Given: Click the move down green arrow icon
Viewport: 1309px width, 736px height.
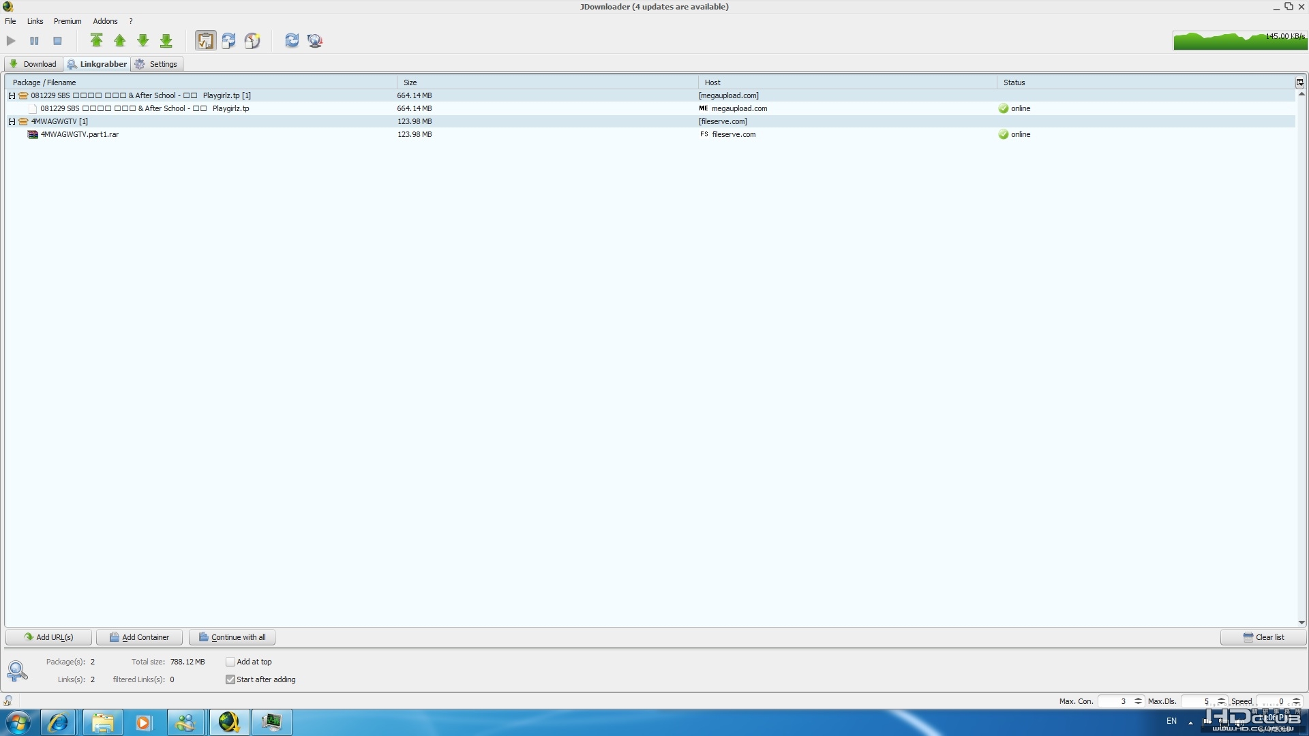Looking at the screenshot, I should (x=142, y=41).
